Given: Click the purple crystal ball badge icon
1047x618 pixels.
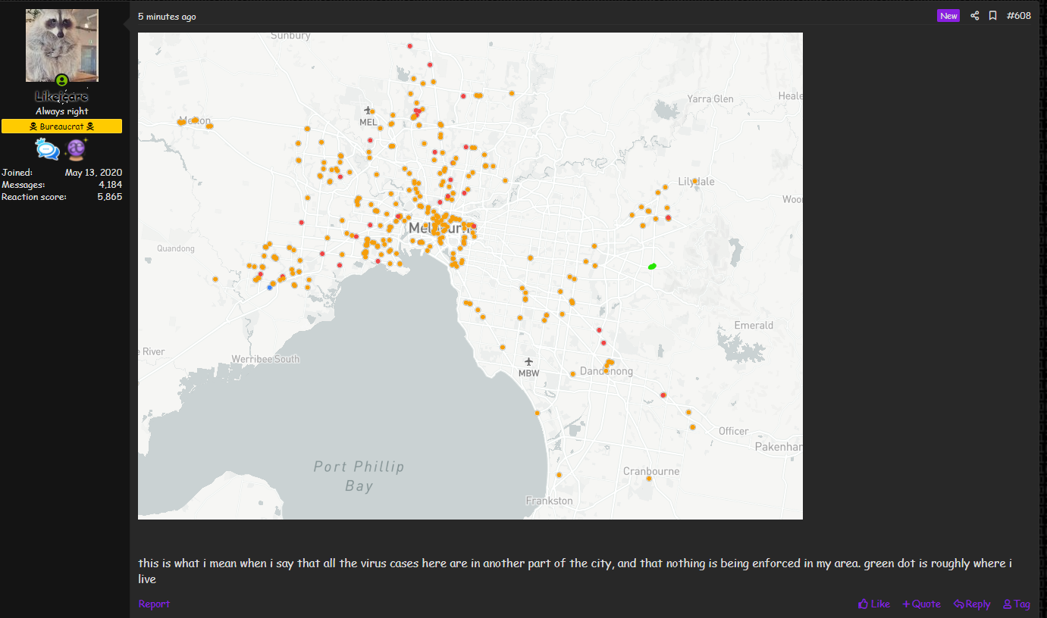Looking at the screenshot, I should 76,150.
